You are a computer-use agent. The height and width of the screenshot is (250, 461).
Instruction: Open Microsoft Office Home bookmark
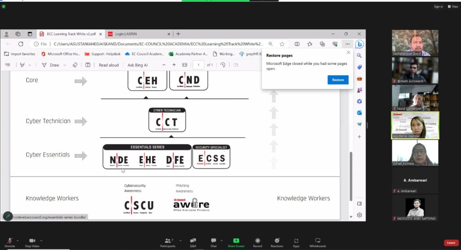point(61,54)
